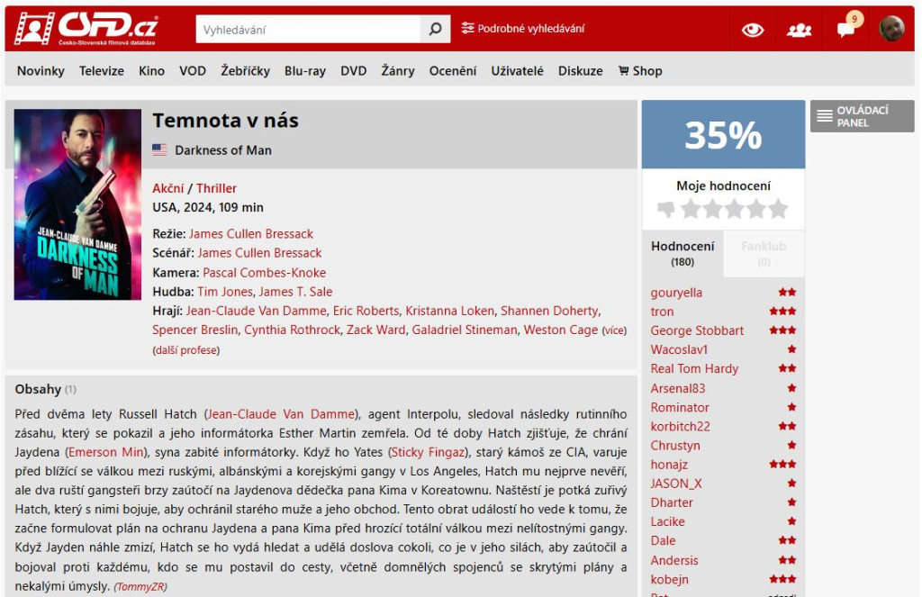
Task: Open the Novinky menu item
Action: 41,70
